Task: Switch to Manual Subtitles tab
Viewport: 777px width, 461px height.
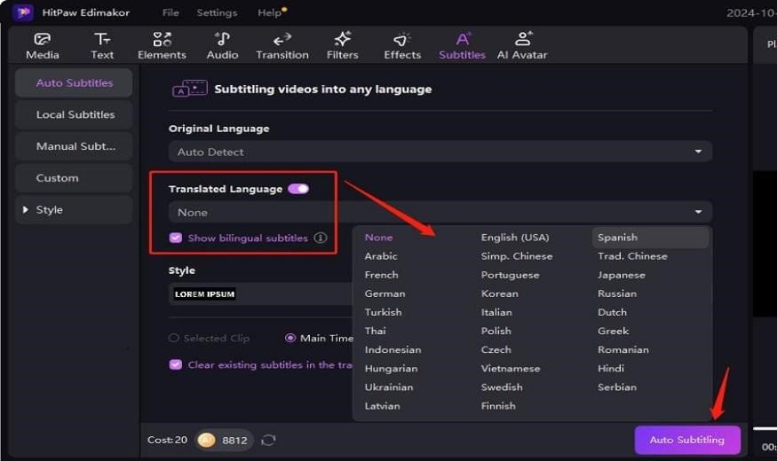Action: 74,146
